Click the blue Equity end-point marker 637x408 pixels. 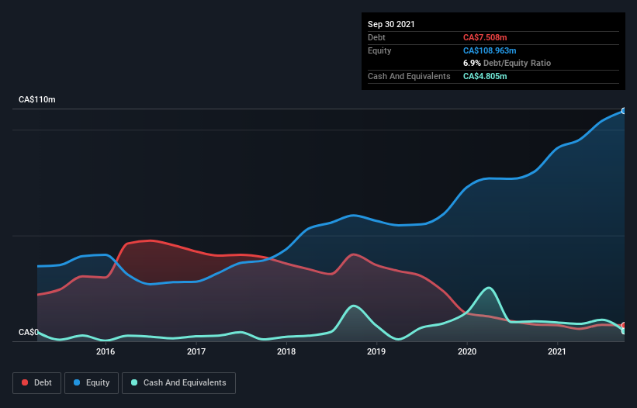tap(624, 111)
